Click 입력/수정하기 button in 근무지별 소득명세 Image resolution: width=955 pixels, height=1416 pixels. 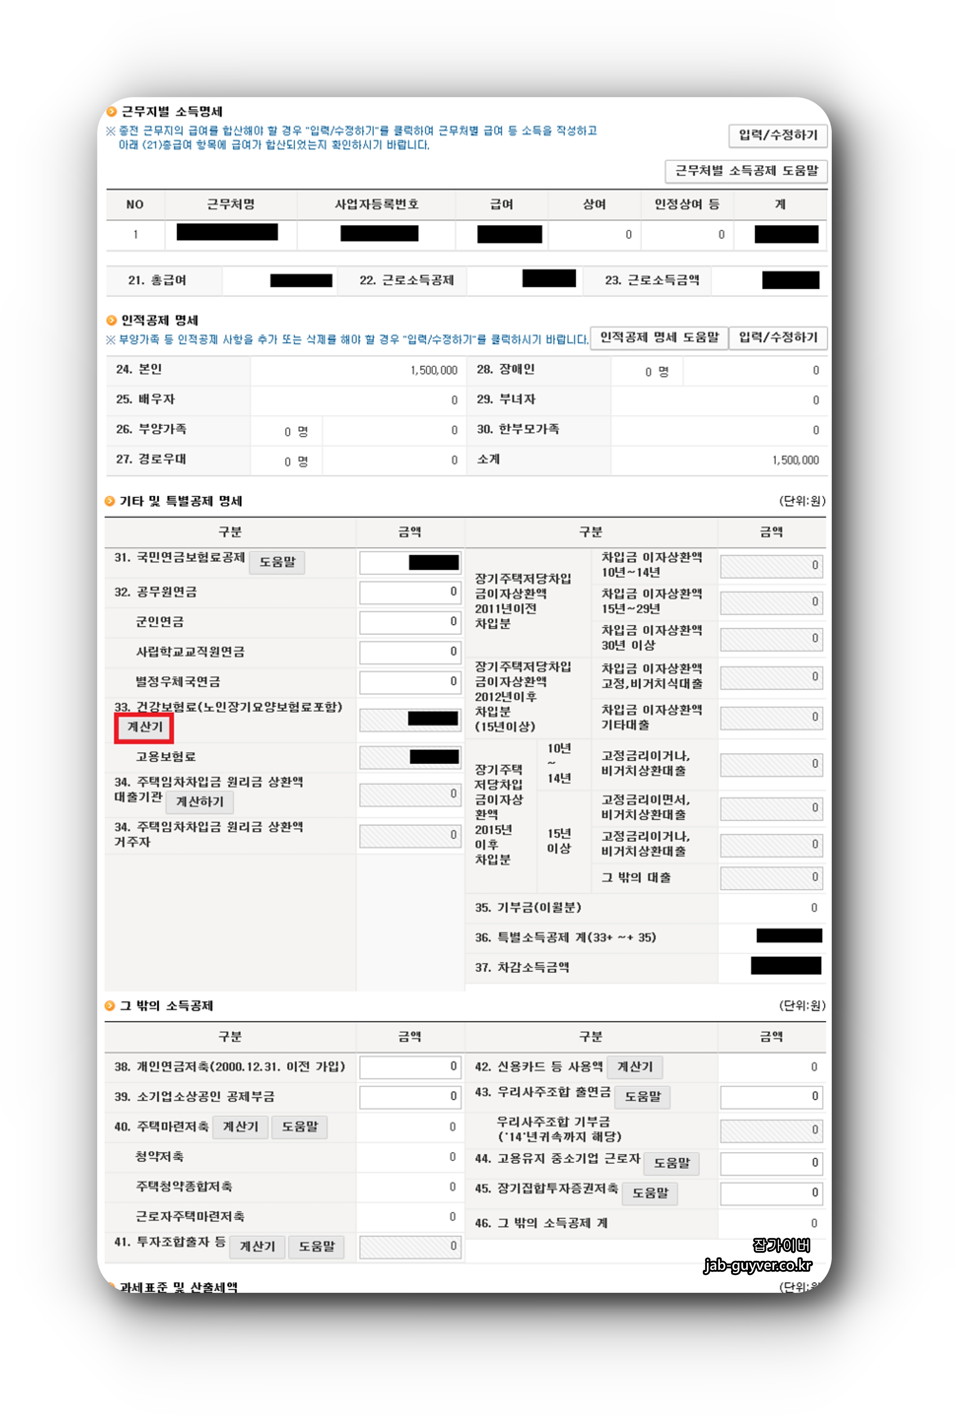(x=777, y=135)
